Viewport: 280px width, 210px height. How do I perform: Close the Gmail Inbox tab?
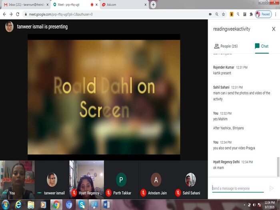tap(48, 5)
